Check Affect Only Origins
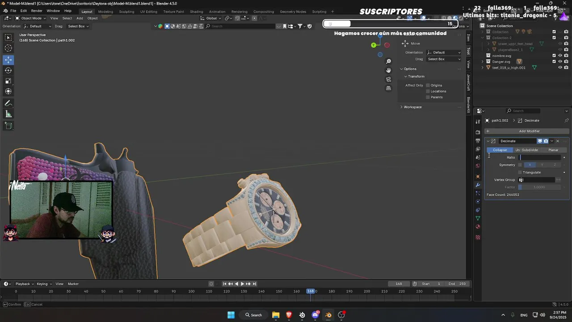 [x=428, y=85]
